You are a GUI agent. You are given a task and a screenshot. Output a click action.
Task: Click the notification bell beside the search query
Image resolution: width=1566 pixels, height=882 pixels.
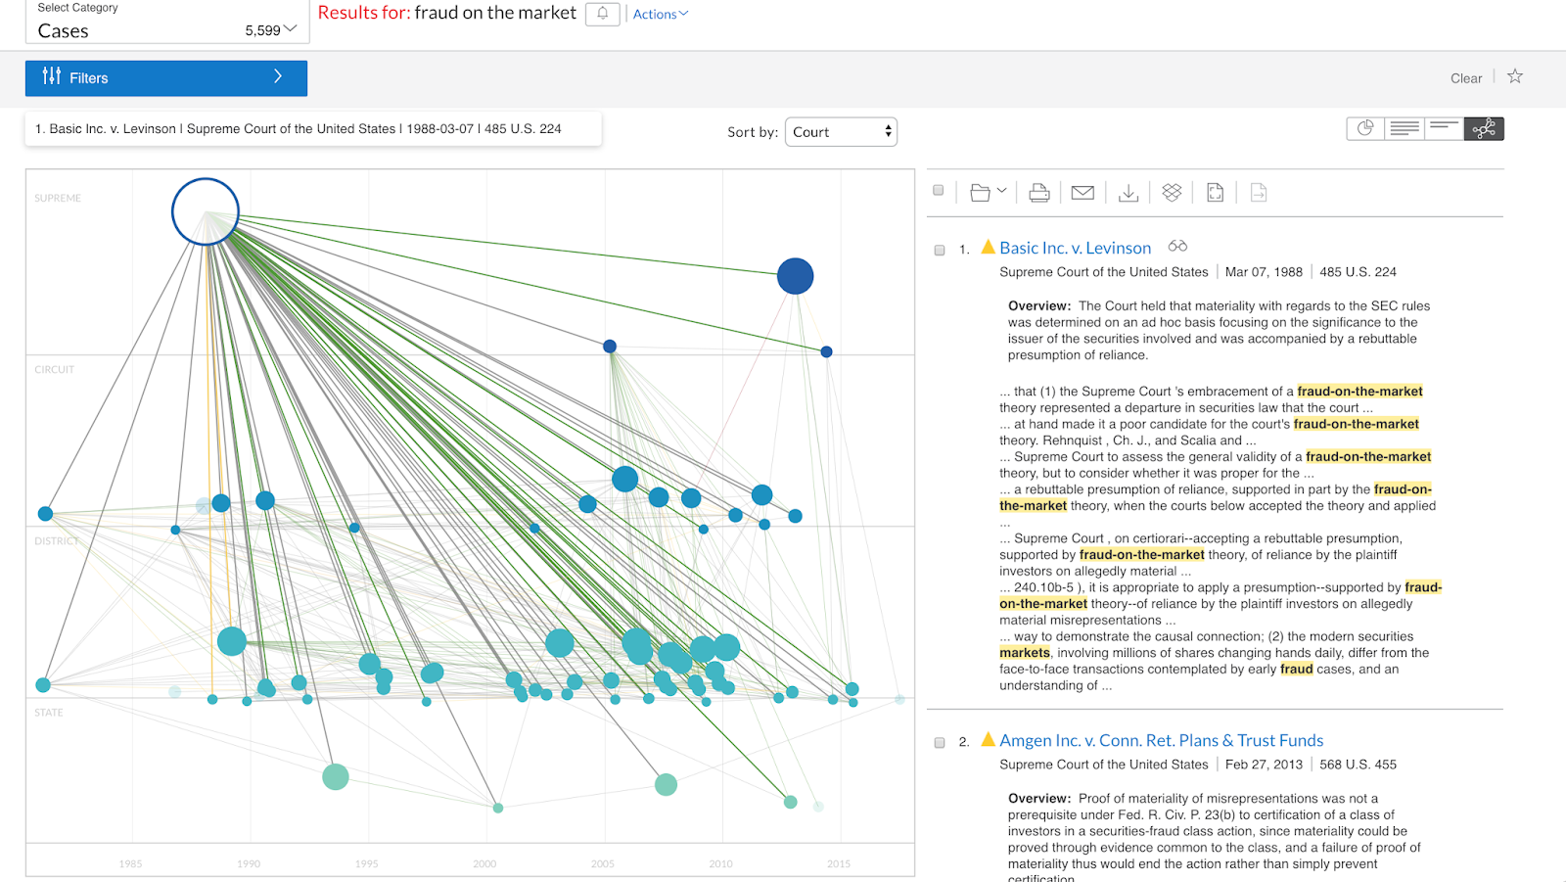(x=602, y=14)
